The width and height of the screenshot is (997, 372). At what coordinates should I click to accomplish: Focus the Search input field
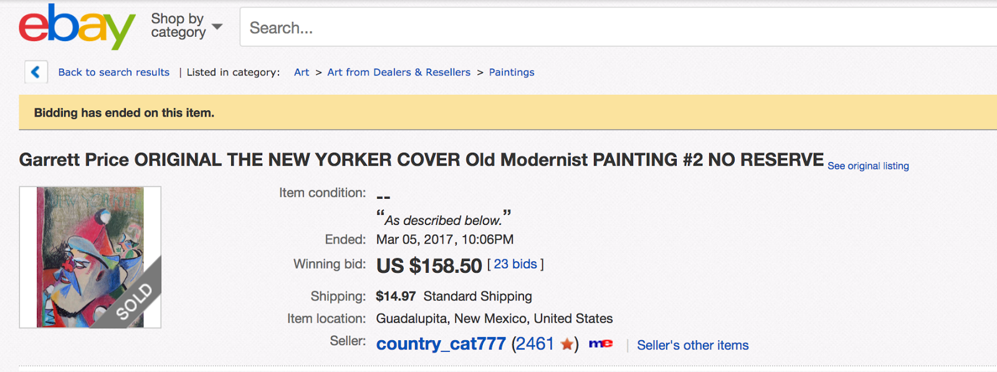(617, 28)
